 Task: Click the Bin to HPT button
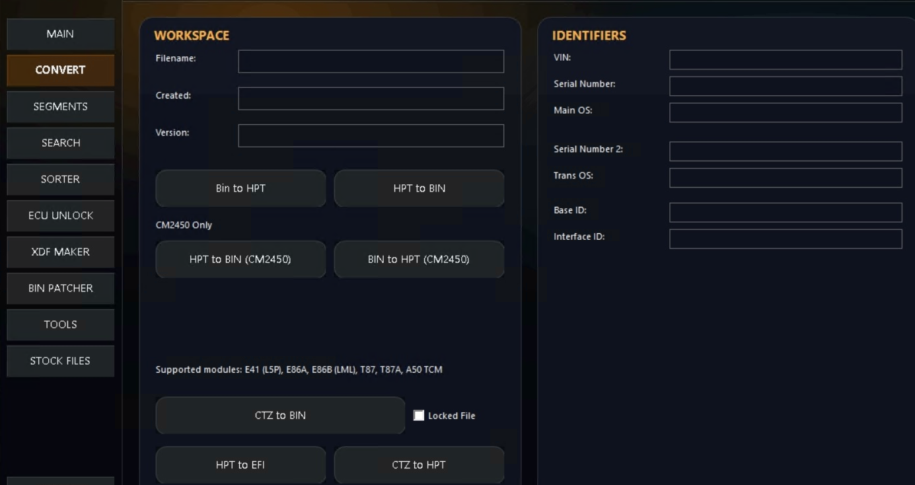(x=240, y=188)
